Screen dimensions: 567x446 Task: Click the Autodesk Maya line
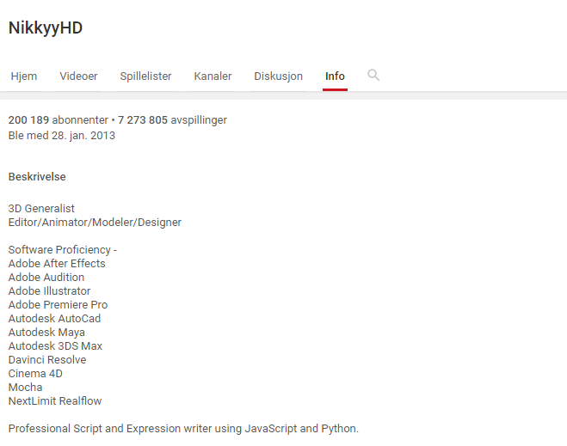click(x=46, y=332)
